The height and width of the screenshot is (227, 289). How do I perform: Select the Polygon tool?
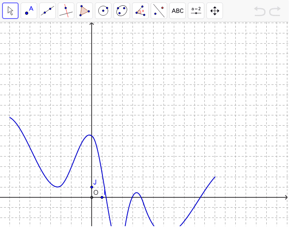click(x=85, y=11)
